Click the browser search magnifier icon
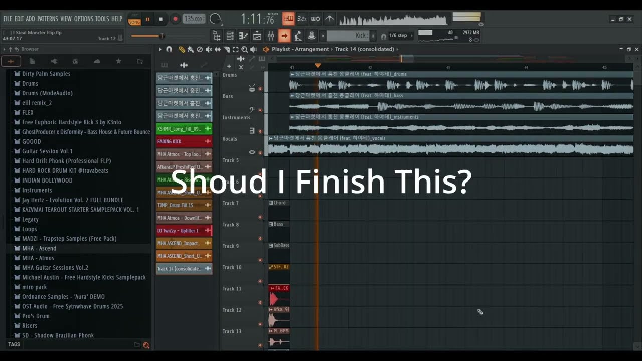The width and height of the screenshot is (642, 361). [146, 345]
